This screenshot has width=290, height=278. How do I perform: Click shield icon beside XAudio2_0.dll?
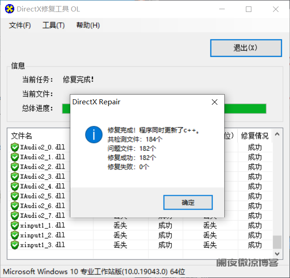pos(15,147)
